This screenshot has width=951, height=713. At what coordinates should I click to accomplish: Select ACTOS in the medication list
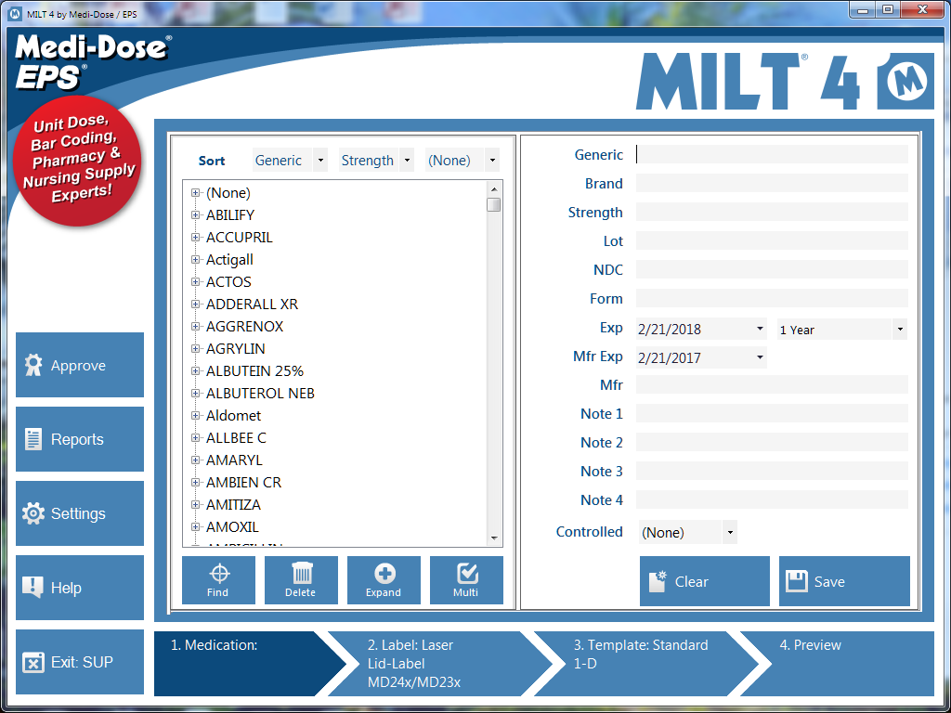[x=228, y=282]
